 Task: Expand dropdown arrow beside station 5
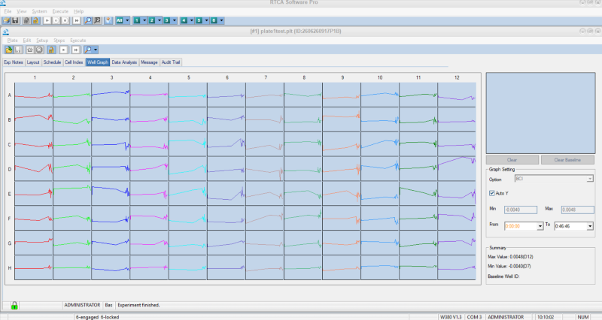coord(206,21)
